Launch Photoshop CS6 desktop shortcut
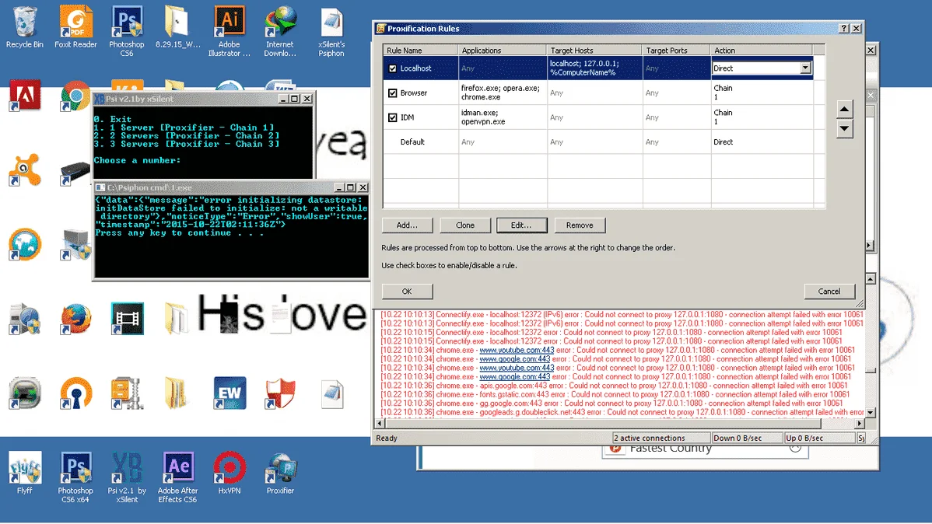This screenshot has width=932, height=524. point(127,31)
